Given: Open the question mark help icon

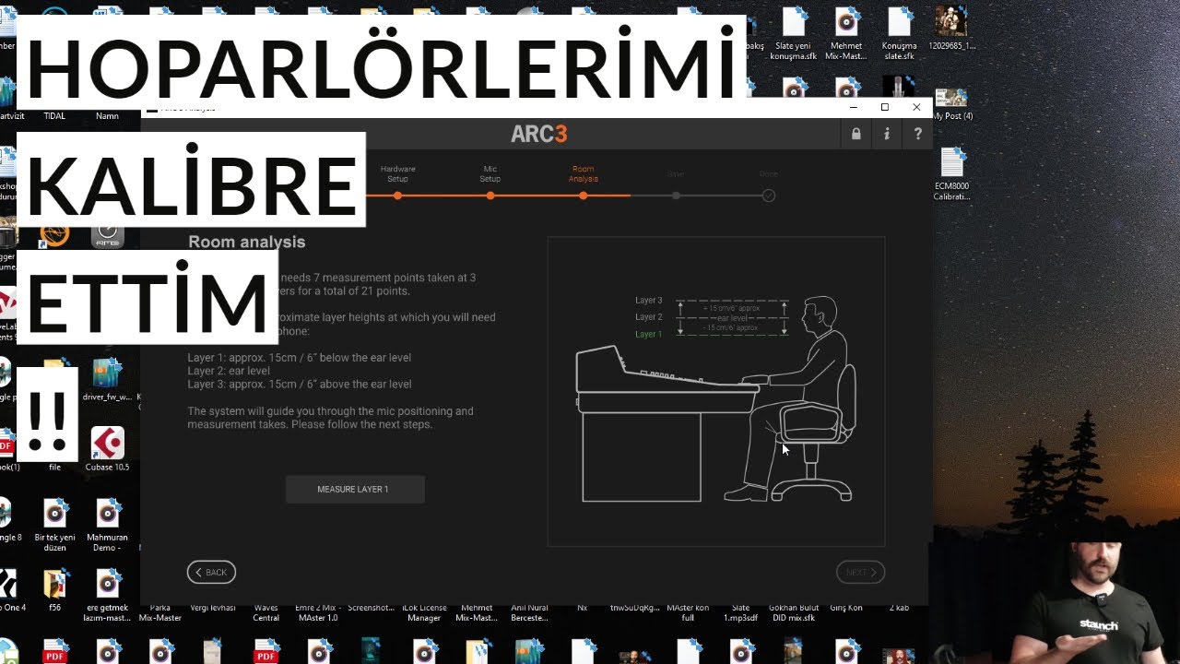Looking at the screenshot, I should (x=917, y=134).
